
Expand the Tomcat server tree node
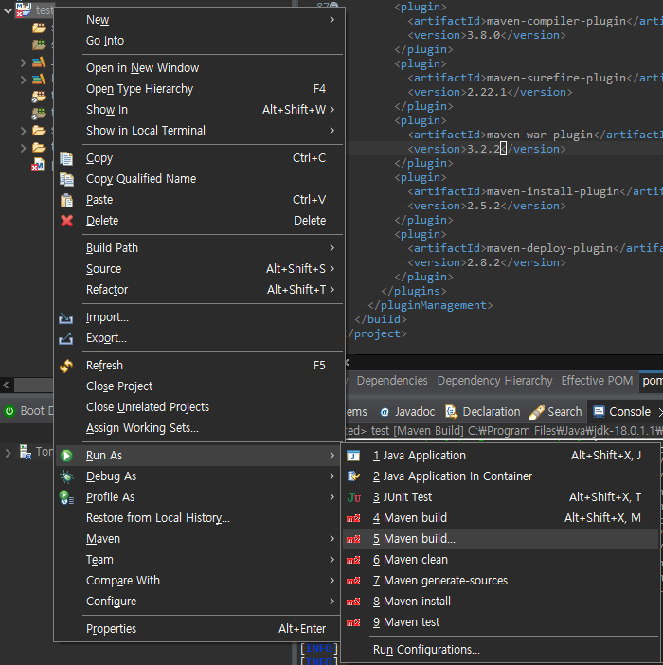coord(9,453)
